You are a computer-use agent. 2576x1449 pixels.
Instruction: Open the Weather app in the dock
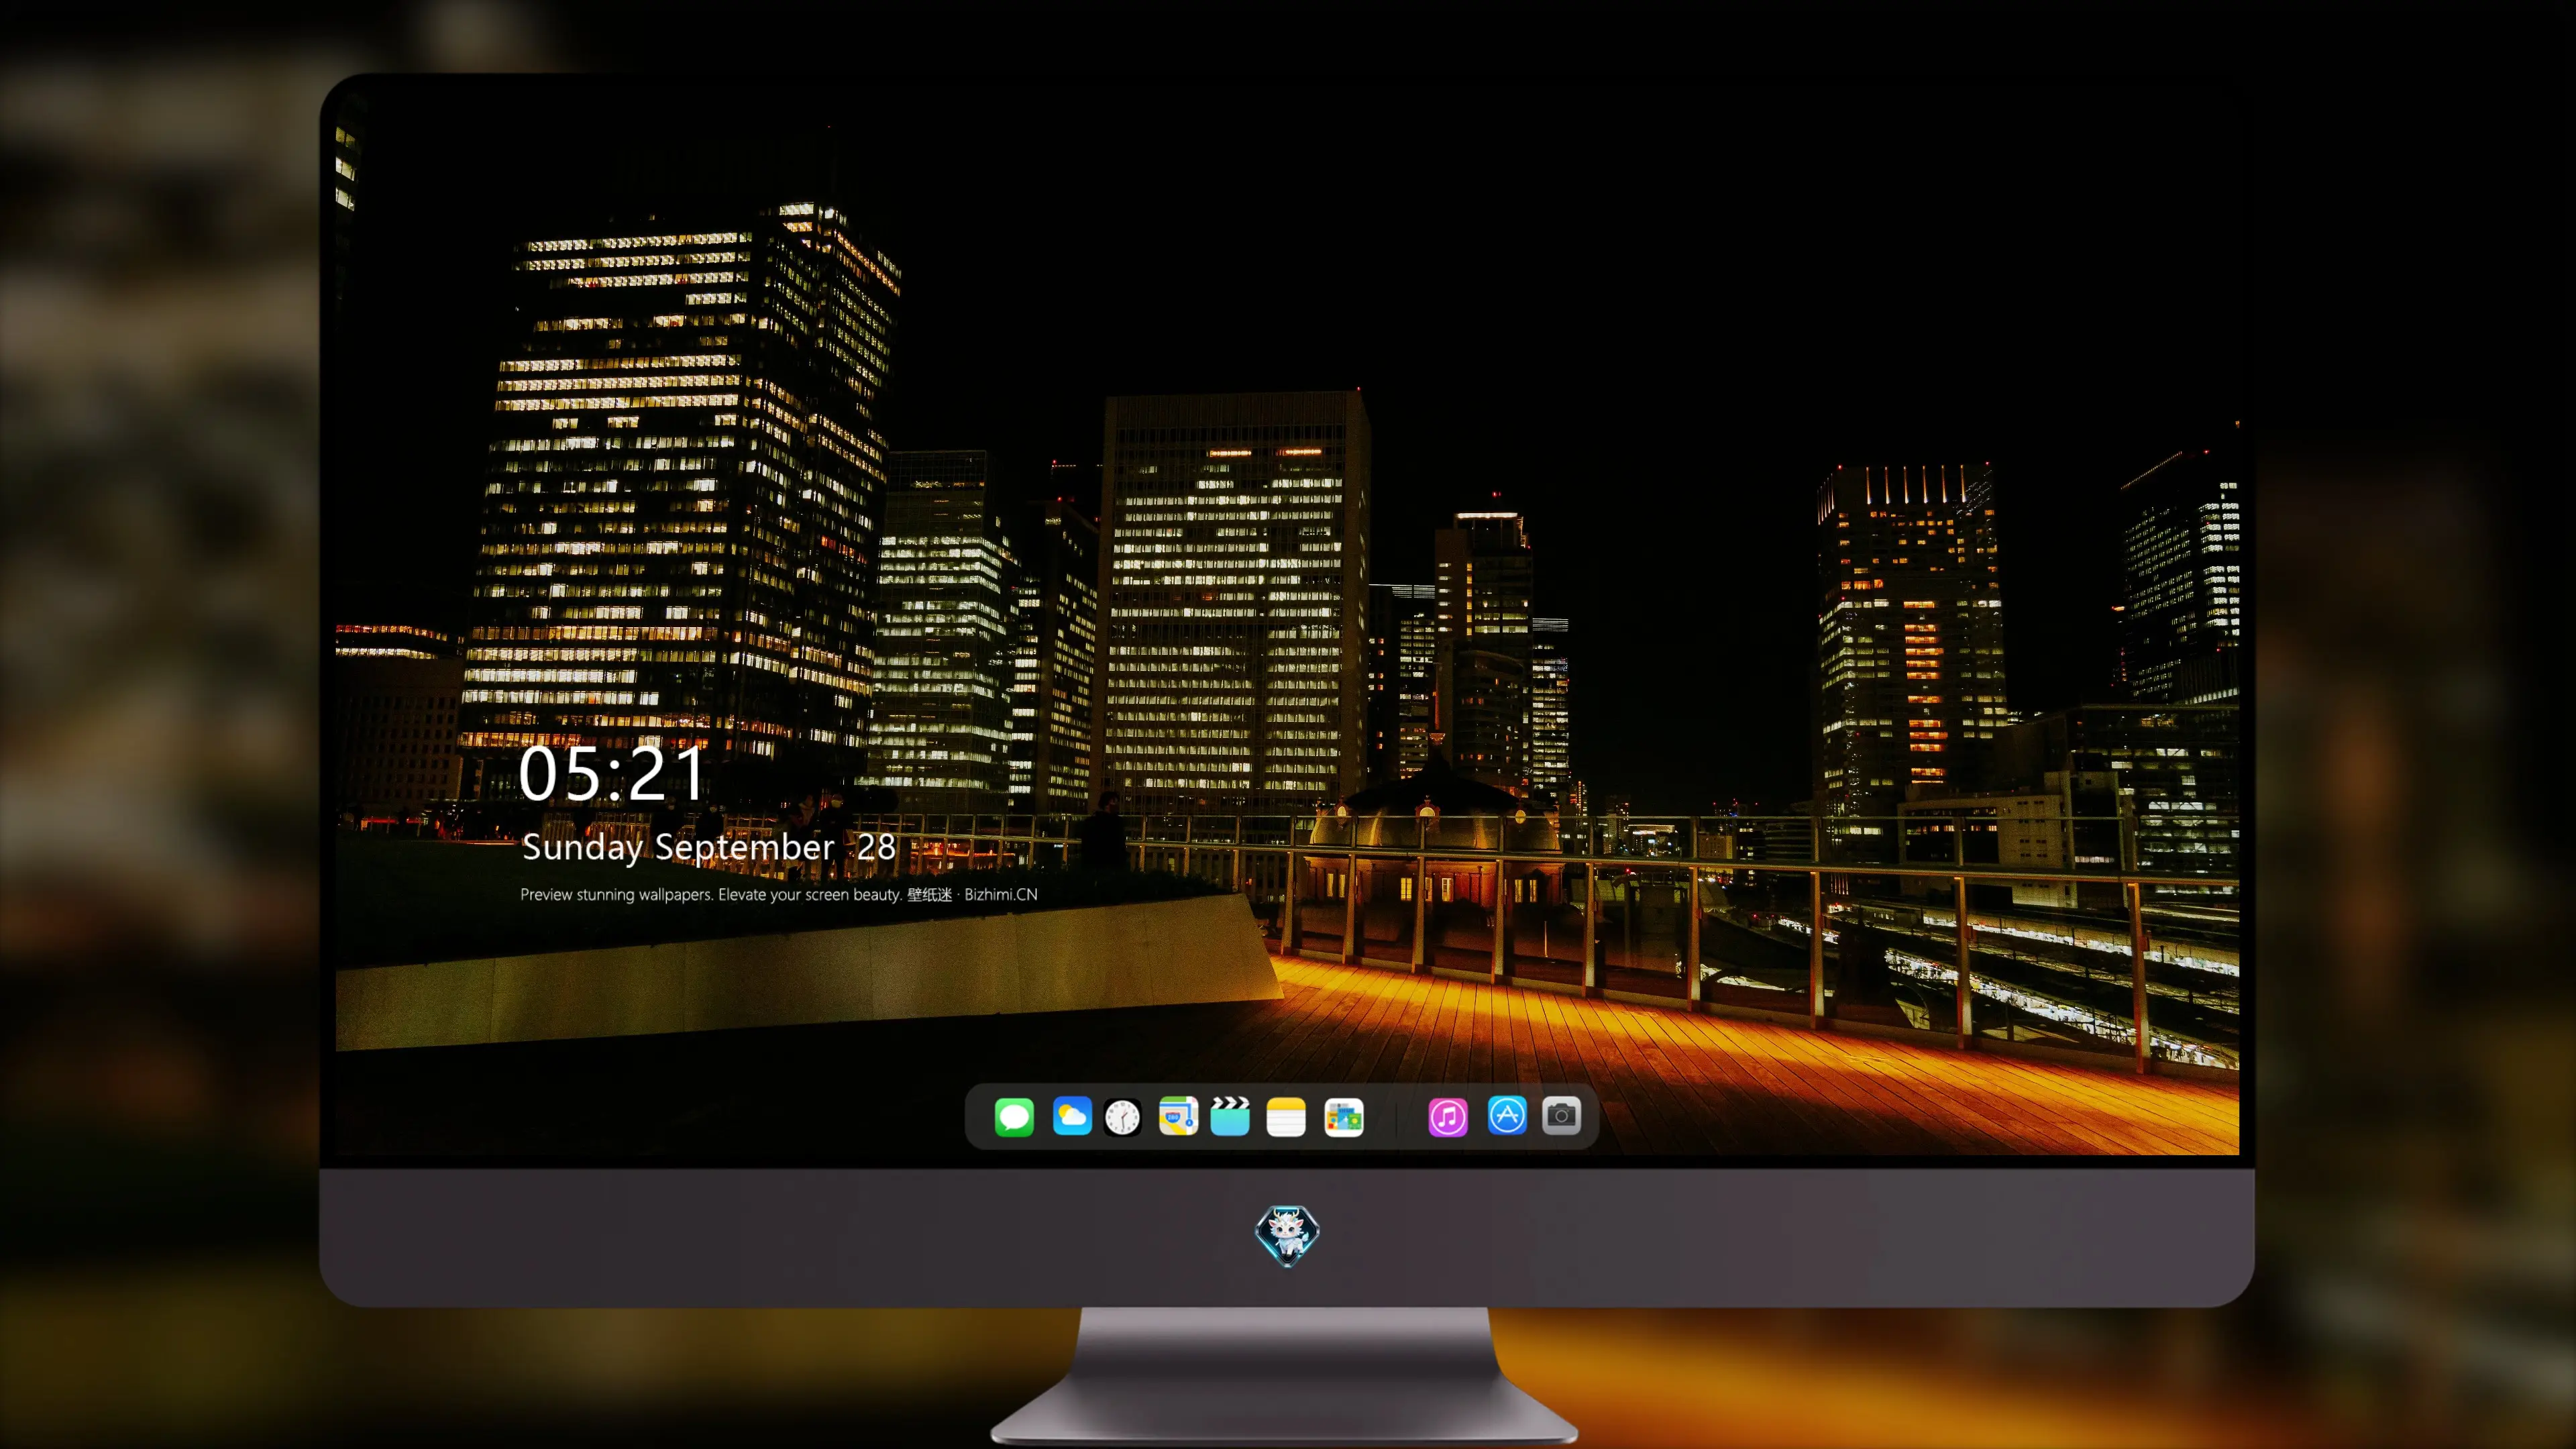[x=1072, y=1116]
